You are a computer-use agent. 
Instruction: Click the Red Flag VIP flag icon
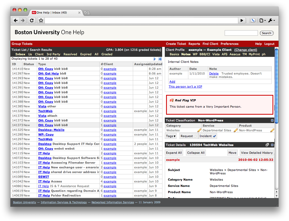tap(172, 100)
